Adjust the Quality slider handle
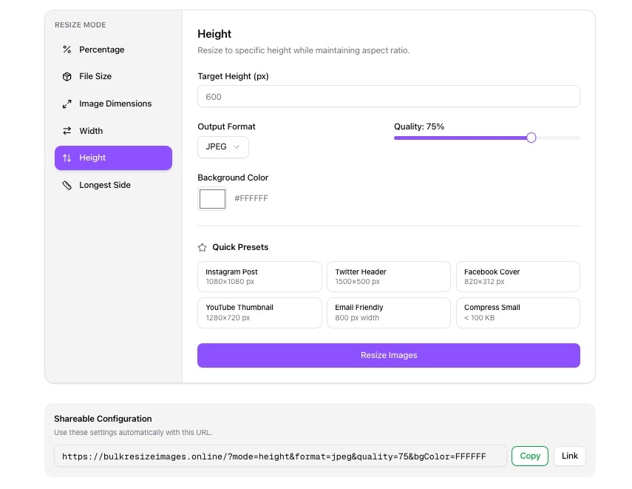632x489 pixels. point(531,138)
